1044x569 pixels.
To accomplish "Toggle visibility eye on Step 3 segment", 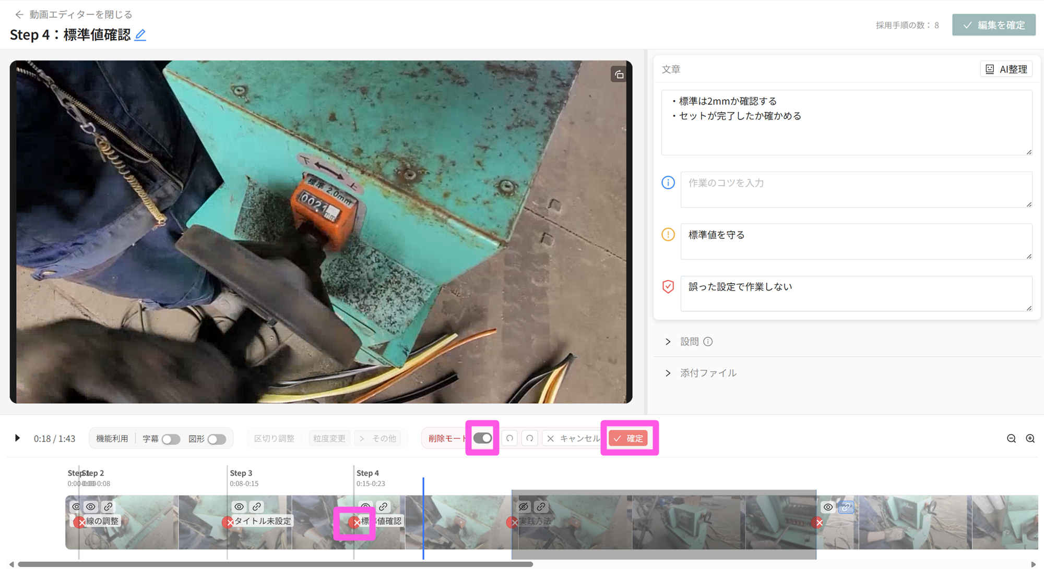I will 239,506.
